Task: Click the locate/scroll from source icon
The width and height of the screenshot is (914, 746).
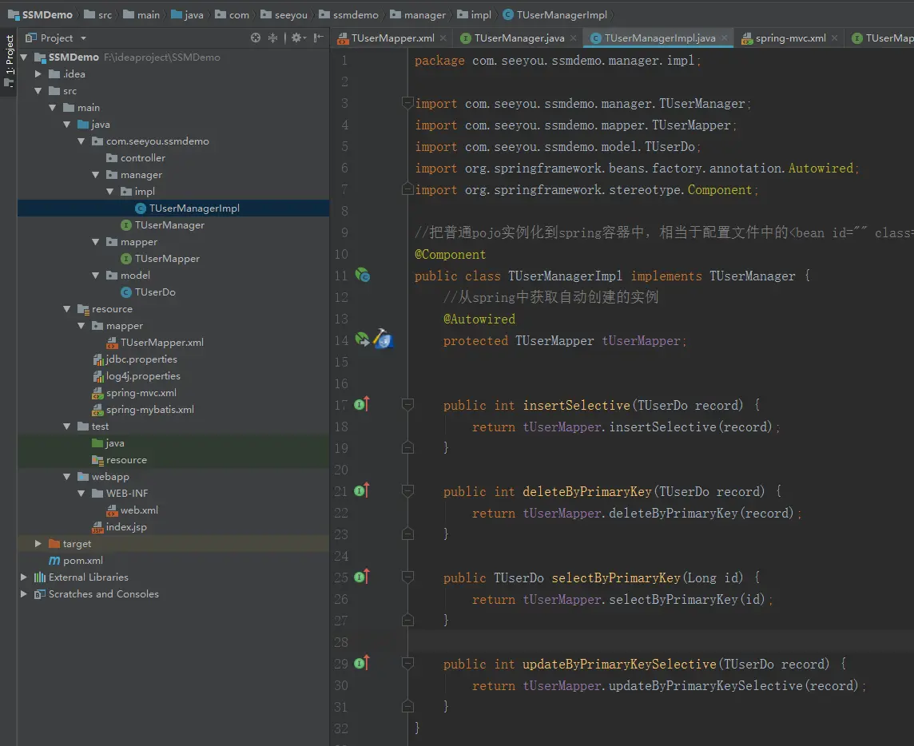Action: coord(256,38)
